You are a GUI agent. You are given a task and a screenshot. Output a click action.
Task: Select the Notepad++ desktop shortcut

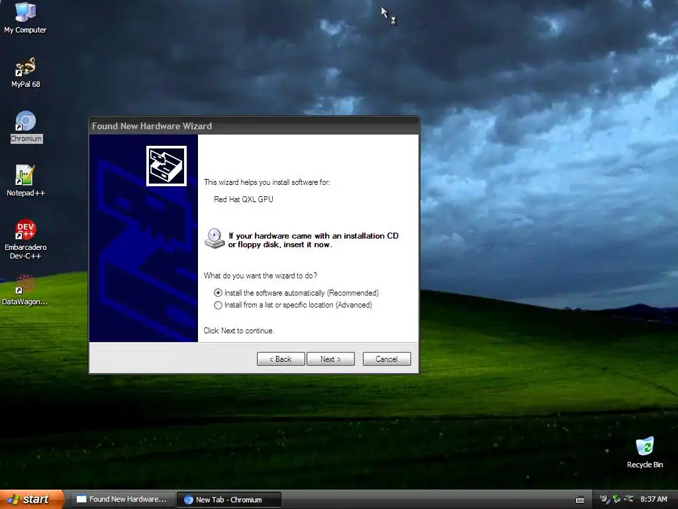pos(26,180)
